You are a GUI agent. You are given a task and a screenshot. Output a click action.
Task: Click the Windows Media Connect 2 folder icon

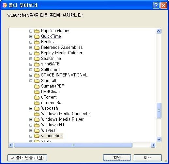click(37, 114)
